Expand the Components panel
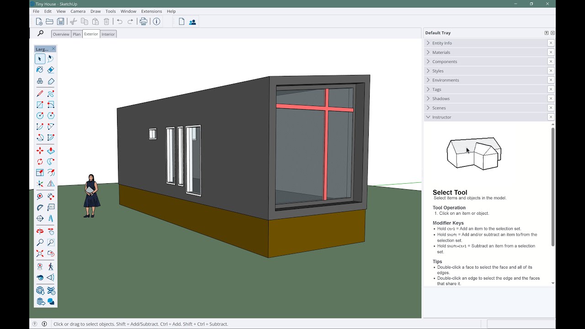585x329 pixels. point(486,62)
